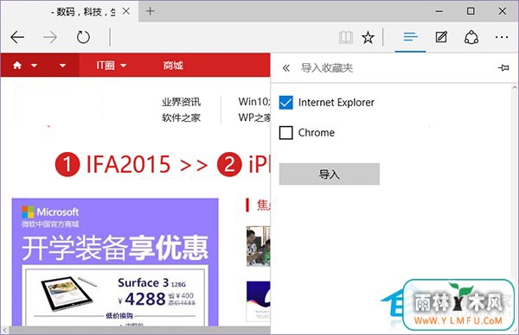Go back using double-chevron in pane
519x335 pixels.
pos(286,68)
